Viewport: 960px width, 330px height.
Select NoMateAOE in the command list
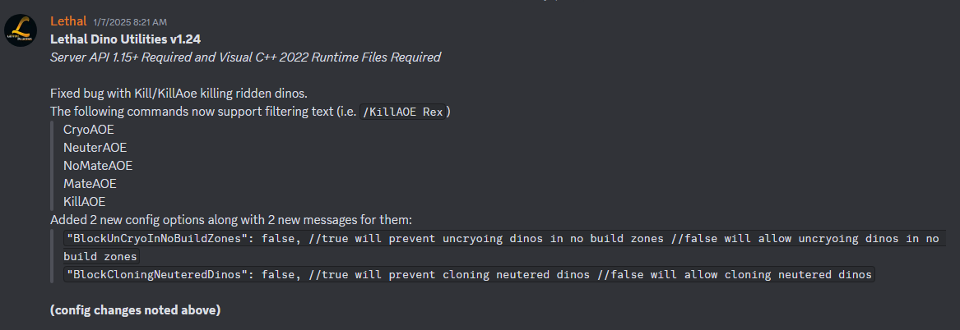(97, 165)
